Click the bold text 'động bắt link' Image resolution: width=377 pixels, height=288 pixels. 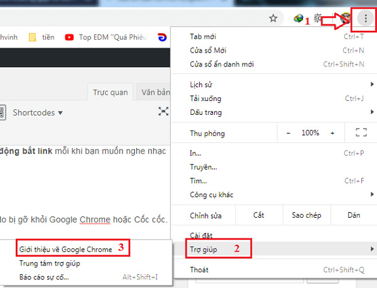point(26,151)
